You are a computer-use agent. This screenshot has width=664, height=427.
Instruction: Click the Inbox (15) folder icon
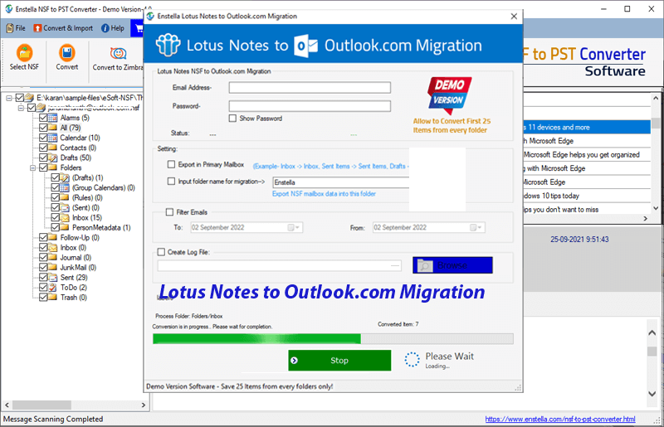[65, 217]
